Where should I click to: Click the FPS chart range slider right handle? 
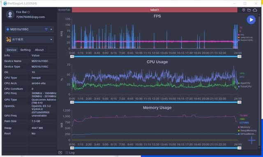[x=239, y=57]
